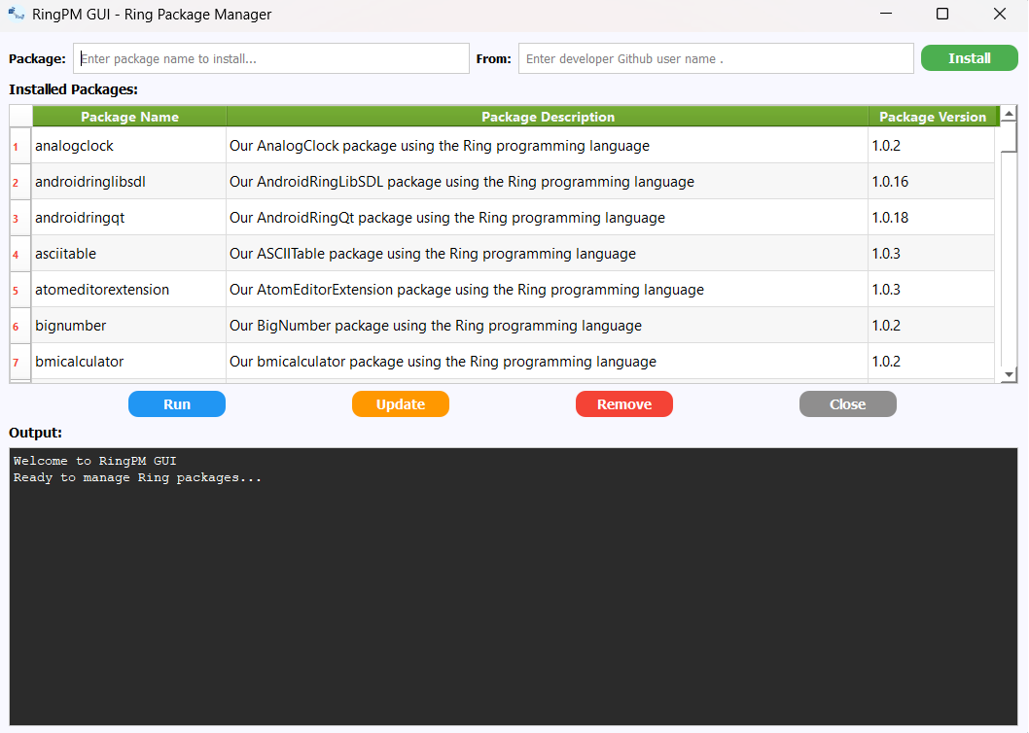Screen dimensions: 1029x733
Task: Click the gray Close button
Action: click(x=847, y=403)
